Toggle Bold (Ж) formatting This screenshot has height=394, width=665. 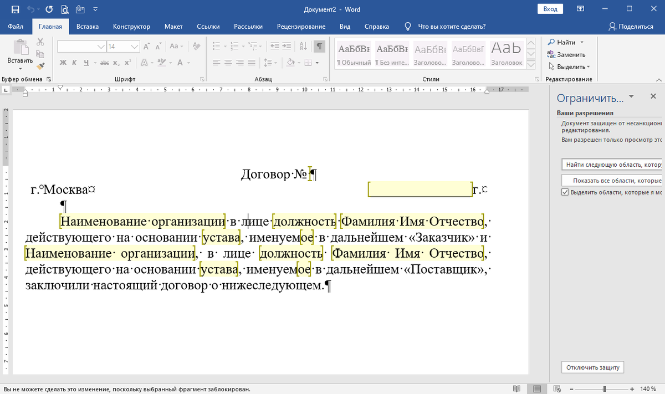click(x=63, y=63)
